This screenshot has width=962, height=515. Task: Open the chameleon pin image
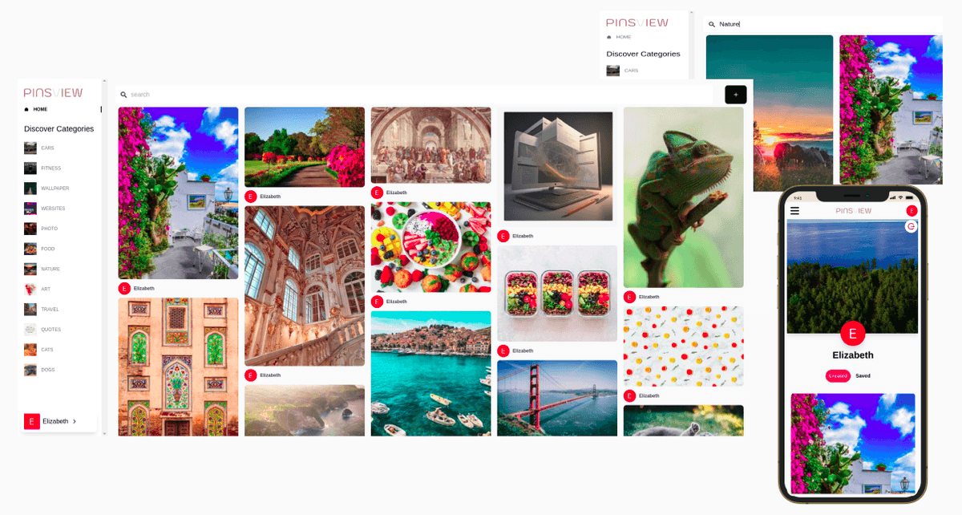point(683,197)
